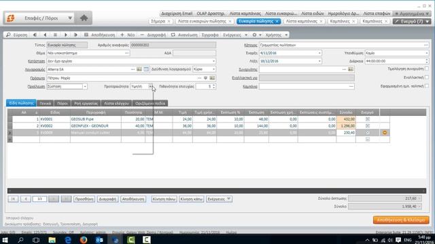Toggle the Εναλλακτική checkbox
Image resolution: width=435 pixels, height=244 pixels.
(x=427, y=77)
